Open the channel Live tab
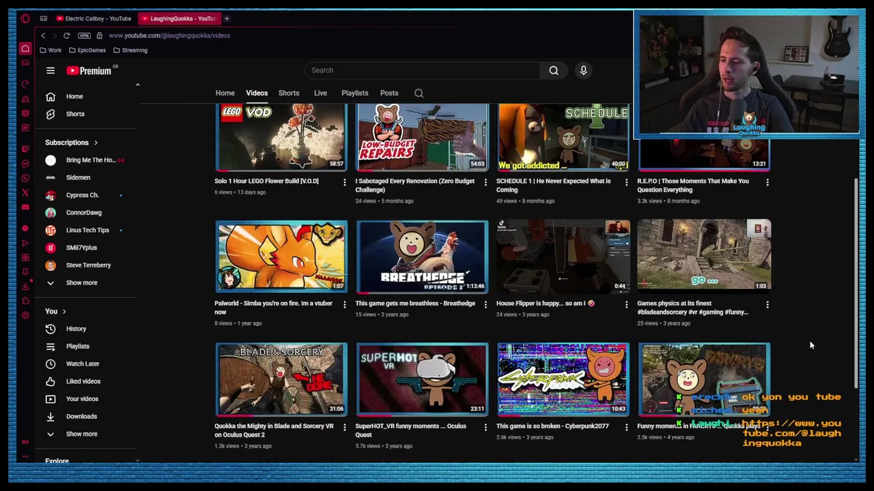This screenshot has width=874, height=491. pyautogui.click(x=320, y=93)
